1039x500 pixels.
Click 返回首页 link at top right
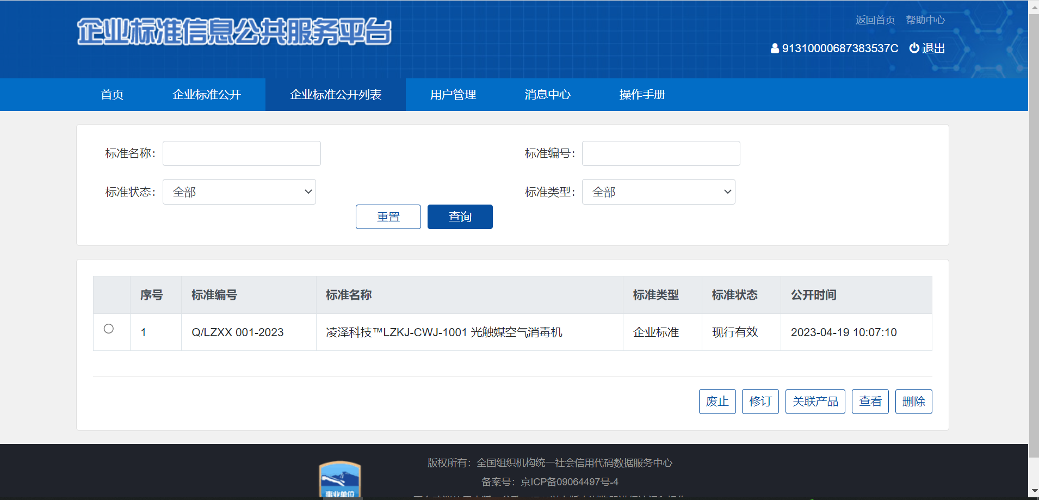pos(874,20)
